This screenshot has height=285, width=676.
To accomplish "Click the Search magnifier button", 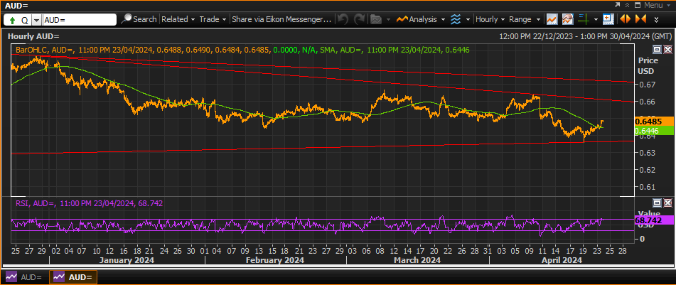I will coord(139,19).
